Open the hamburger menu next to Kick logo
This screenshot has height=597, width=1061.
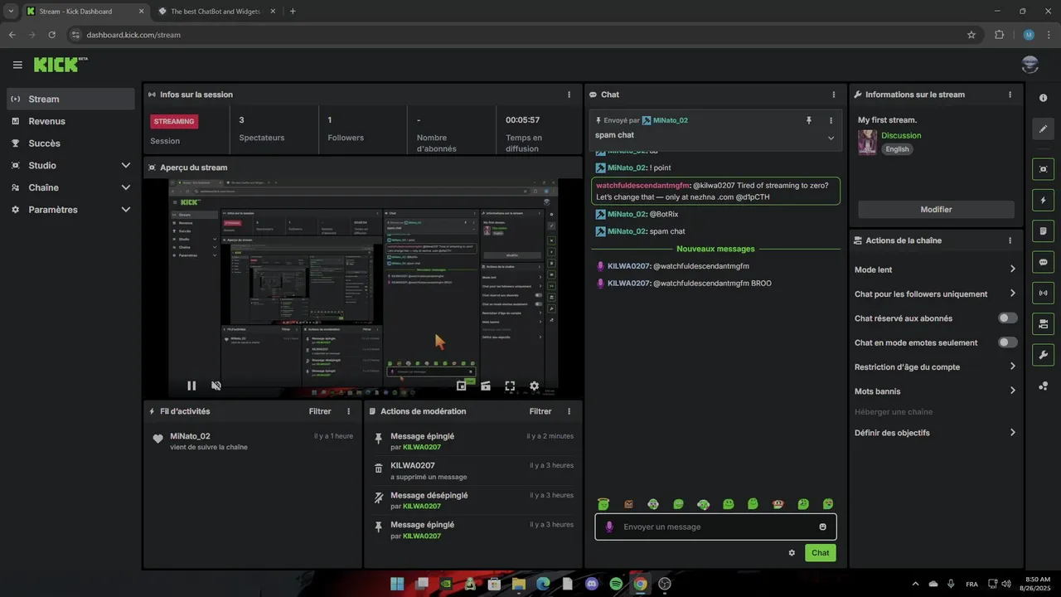click(17, 65)
